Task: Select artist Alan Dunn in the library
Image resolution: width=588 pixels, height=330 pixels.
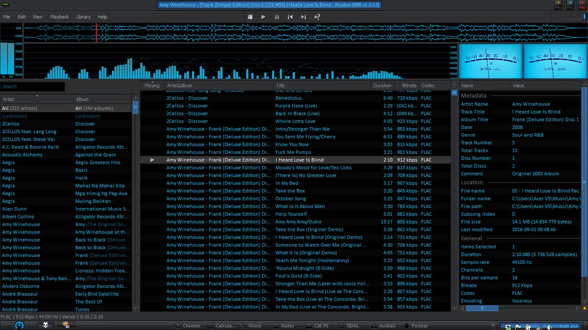Action: click(14, 209)
